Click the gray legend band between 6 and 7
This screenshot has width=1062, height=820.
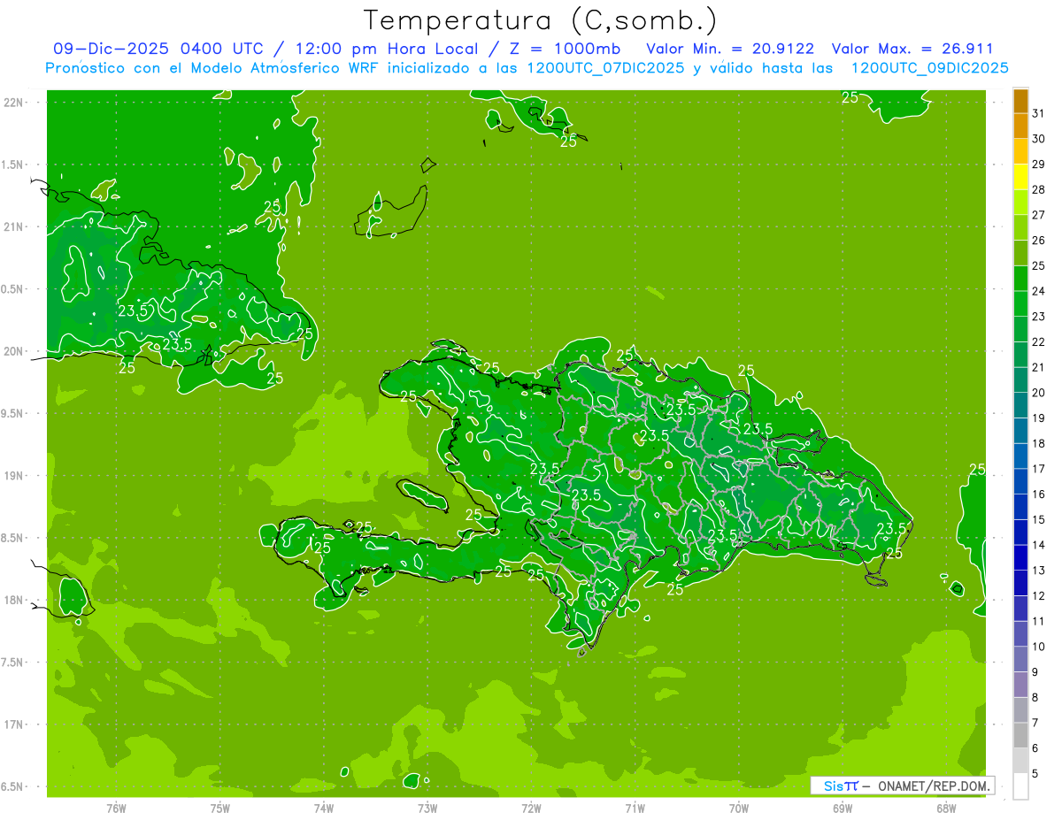[x=1020, y=735]
